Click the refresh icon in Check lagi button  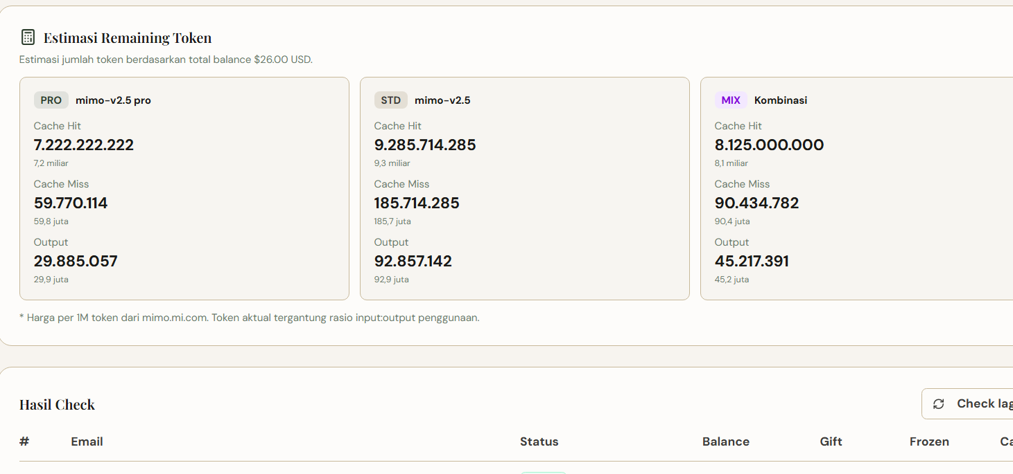click(939, 404)
